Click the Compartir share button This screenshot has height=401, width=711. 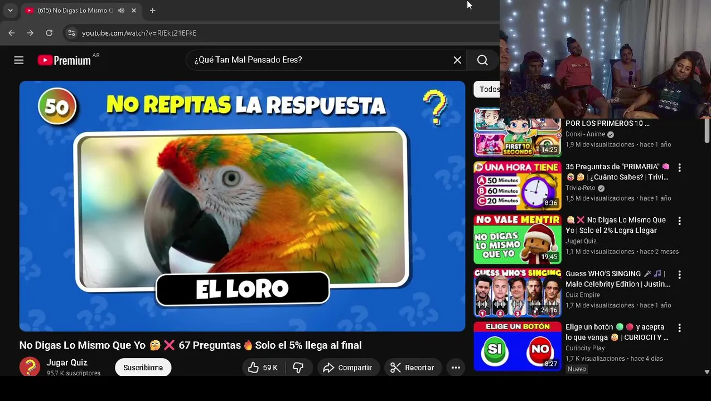pyautogui.click(x=348, y=368)
